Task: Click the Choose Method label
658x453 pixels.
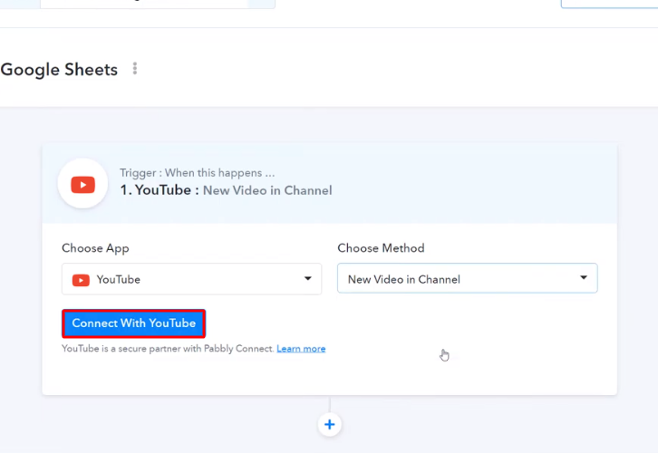Action: pos(381,248)
